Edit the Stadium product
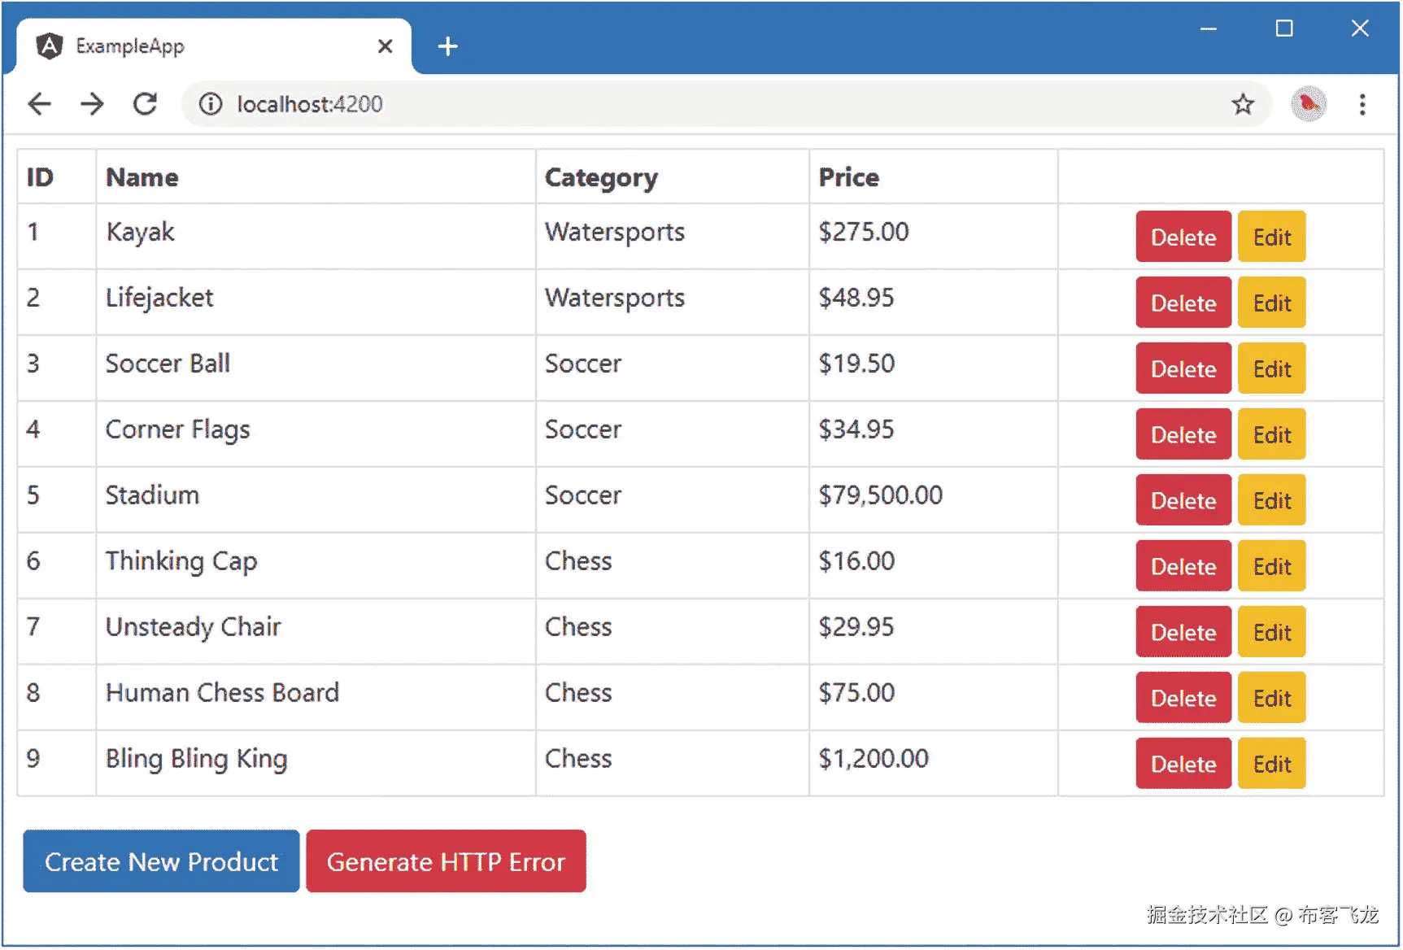The height and width of the screenshot is (950, 1403). [x=1271, y=500]
